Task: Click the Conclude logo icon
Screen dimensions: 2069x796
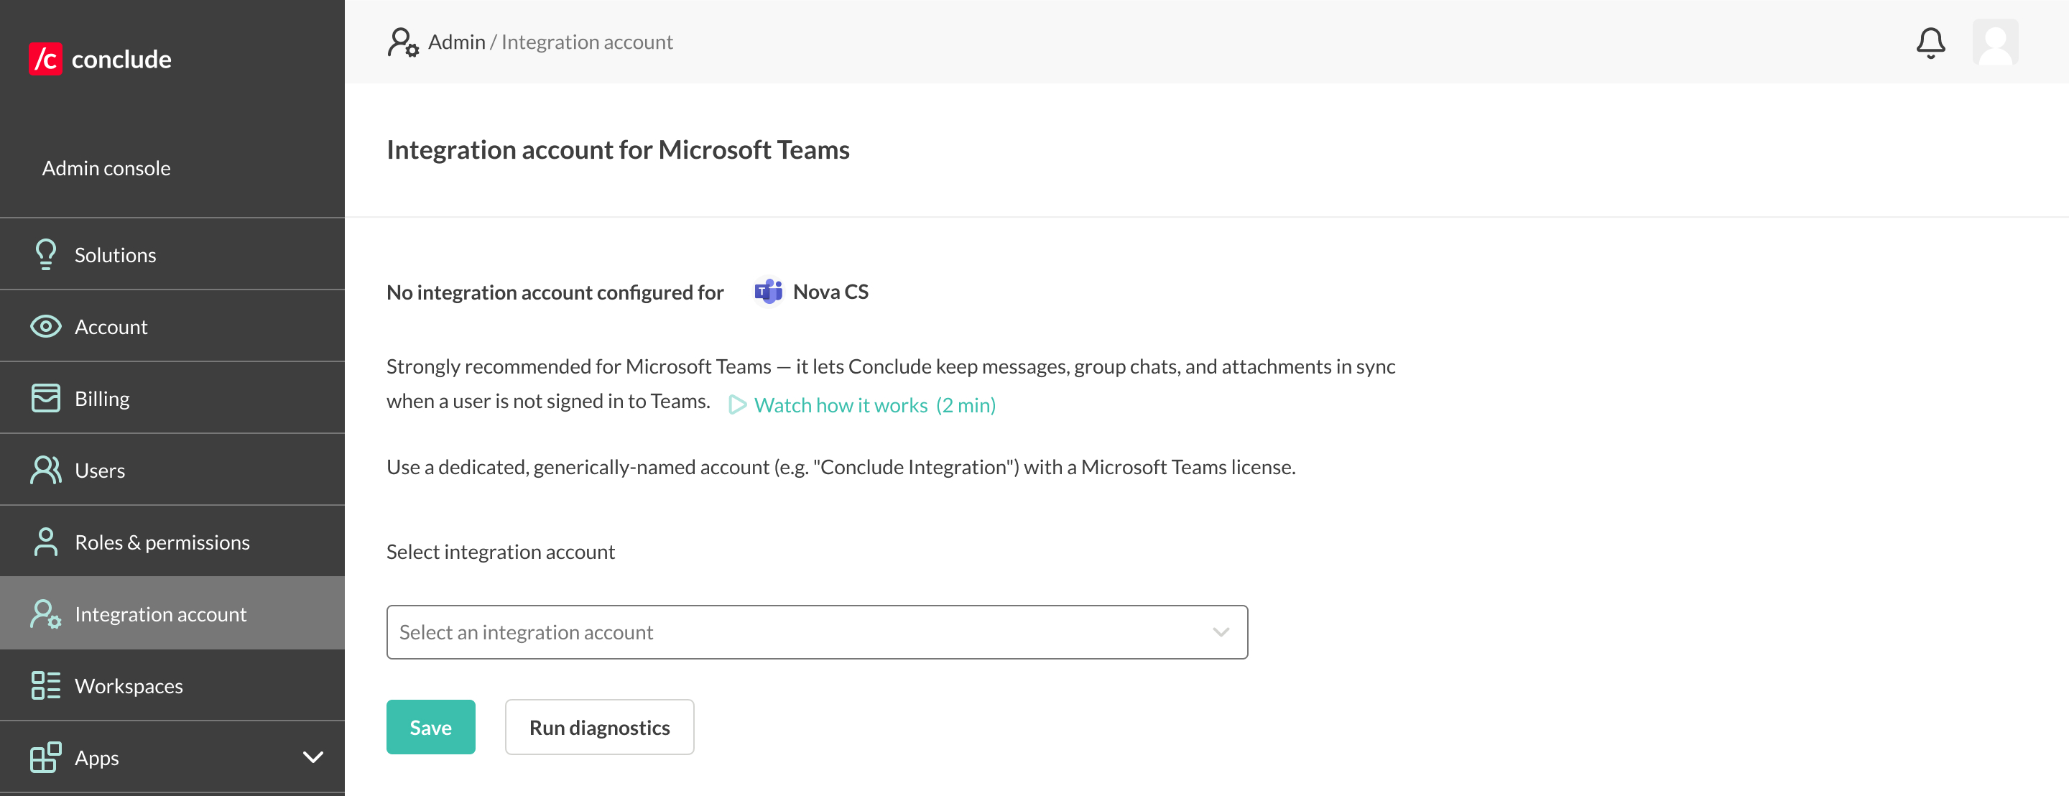Action: pyautogui.click(x=45, y=59)
